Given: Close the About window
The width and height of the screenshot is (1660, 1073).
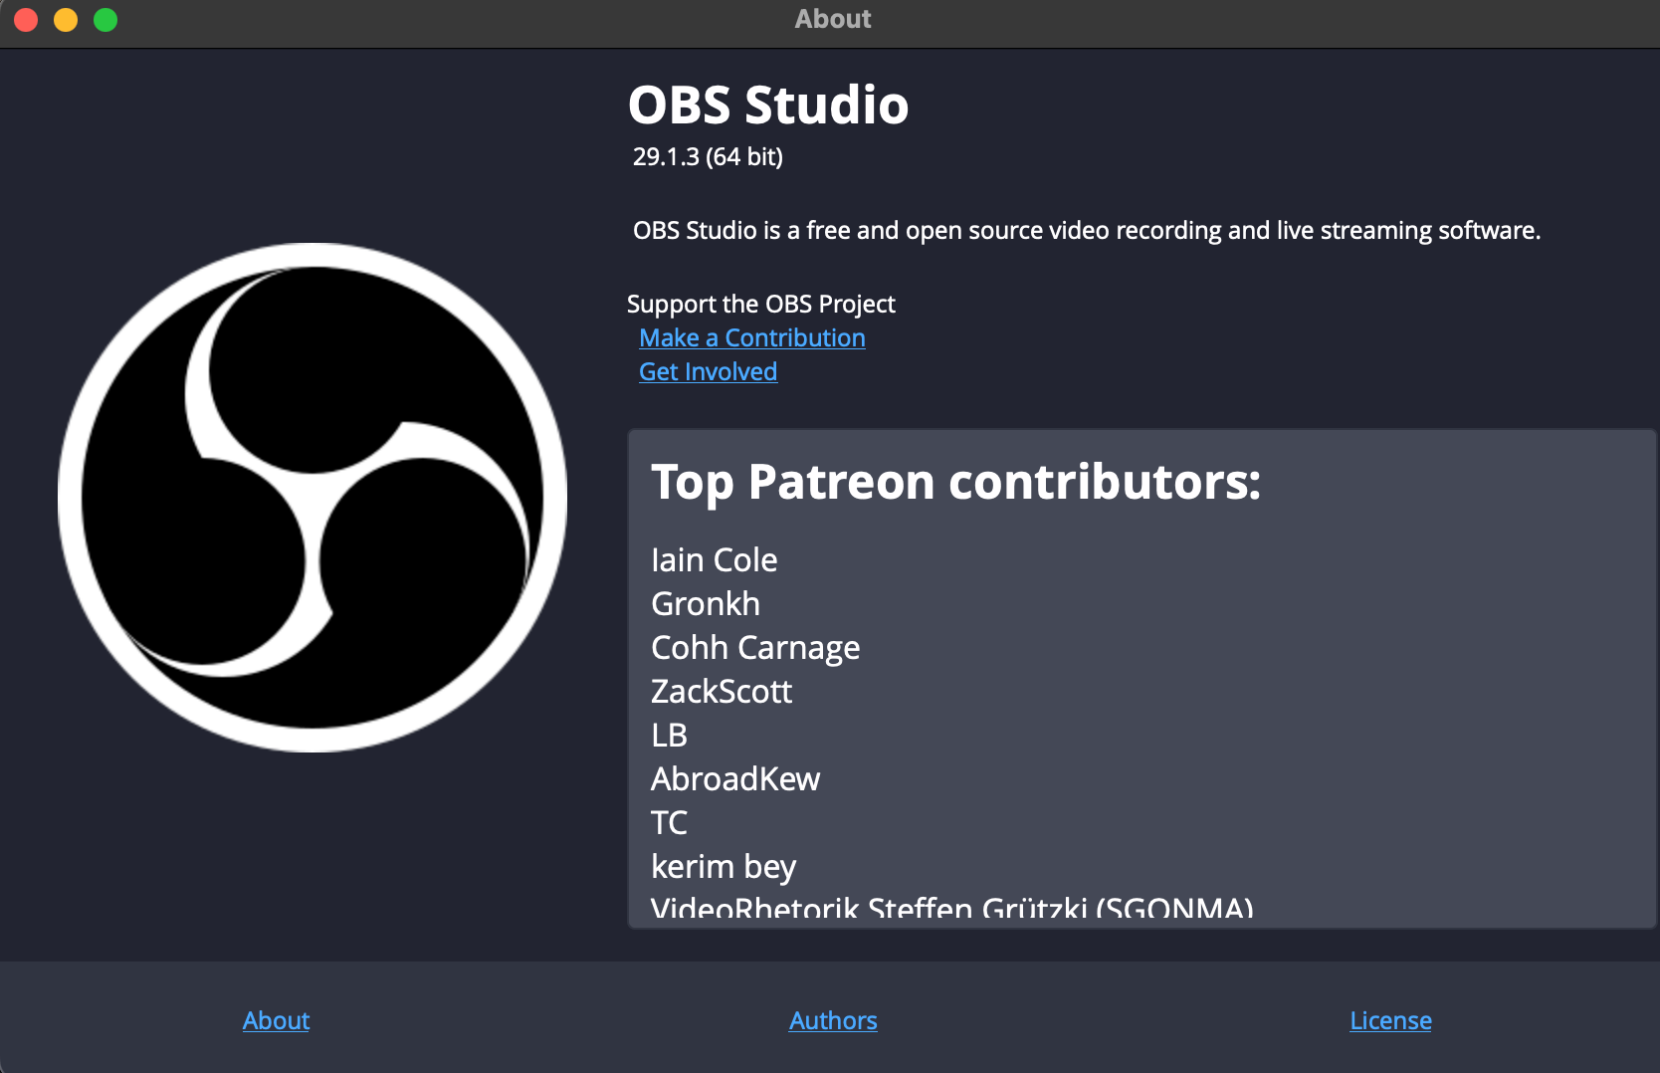Looking at the screenshot, I should [x=25, y=18].
